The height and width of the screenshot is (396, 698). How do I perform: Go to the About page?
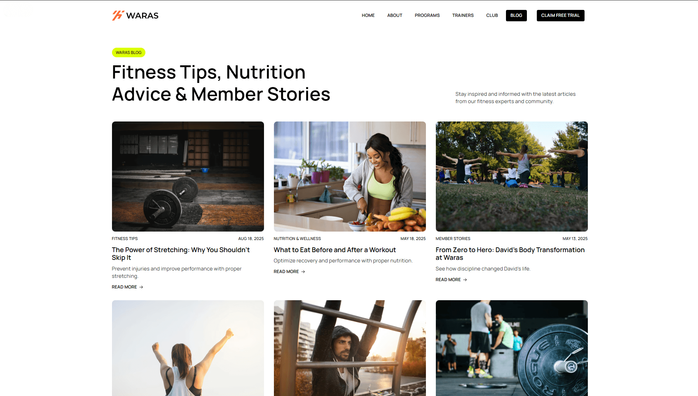[395, 15]
